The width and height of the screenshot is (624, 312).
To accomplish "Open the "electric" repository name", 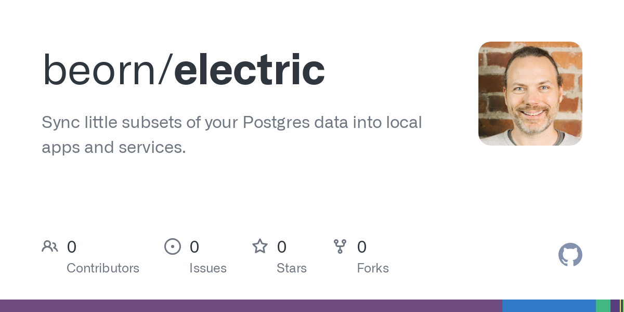I will point(250,70).
